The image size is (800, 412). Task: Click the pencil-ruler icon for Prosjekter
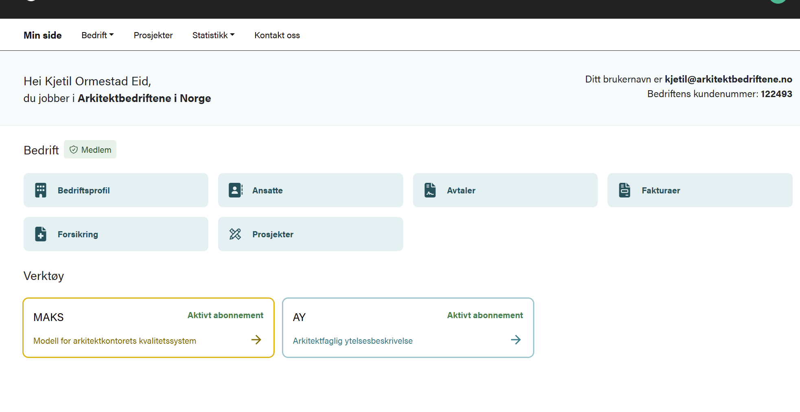tap(235, 234)
